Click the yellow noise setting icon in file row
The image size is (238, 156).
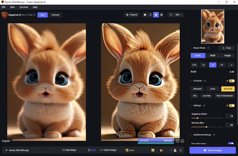153,150
